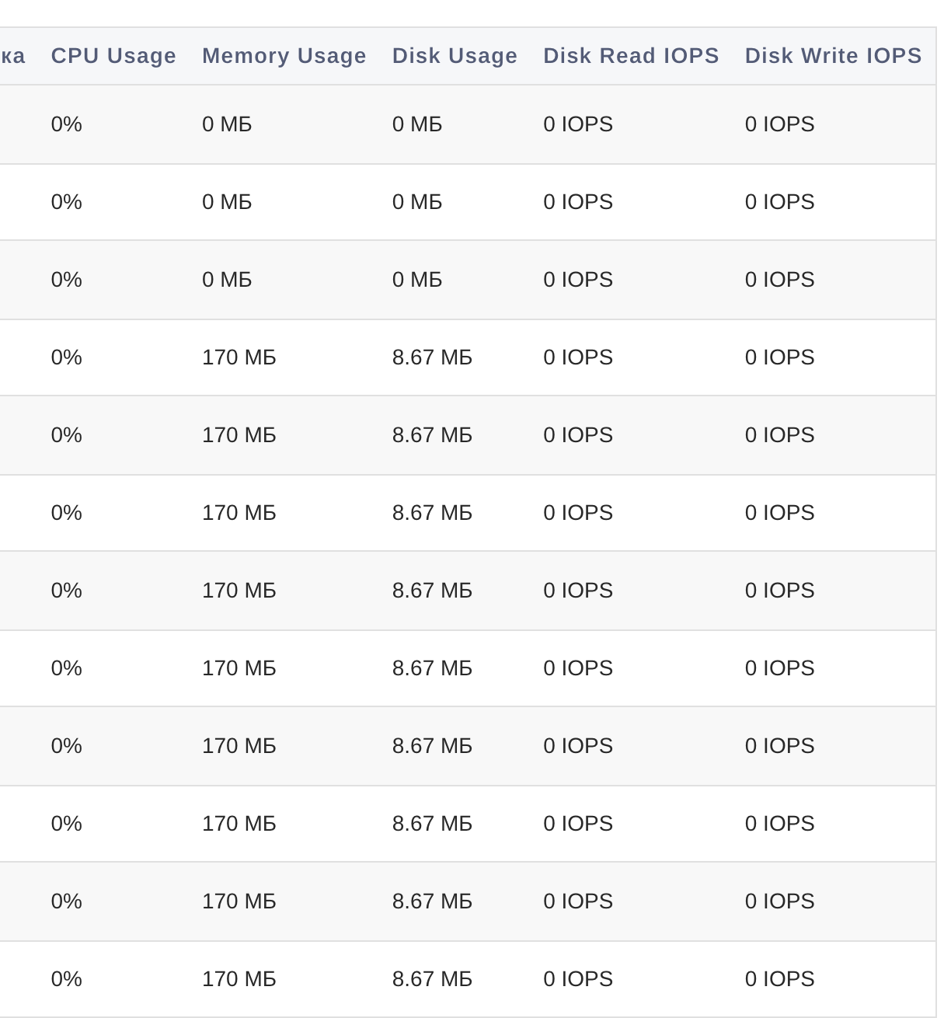
Task: Select the topmost 8.67 МБ Disk Usage cell
Action: (x=432, y=357)
